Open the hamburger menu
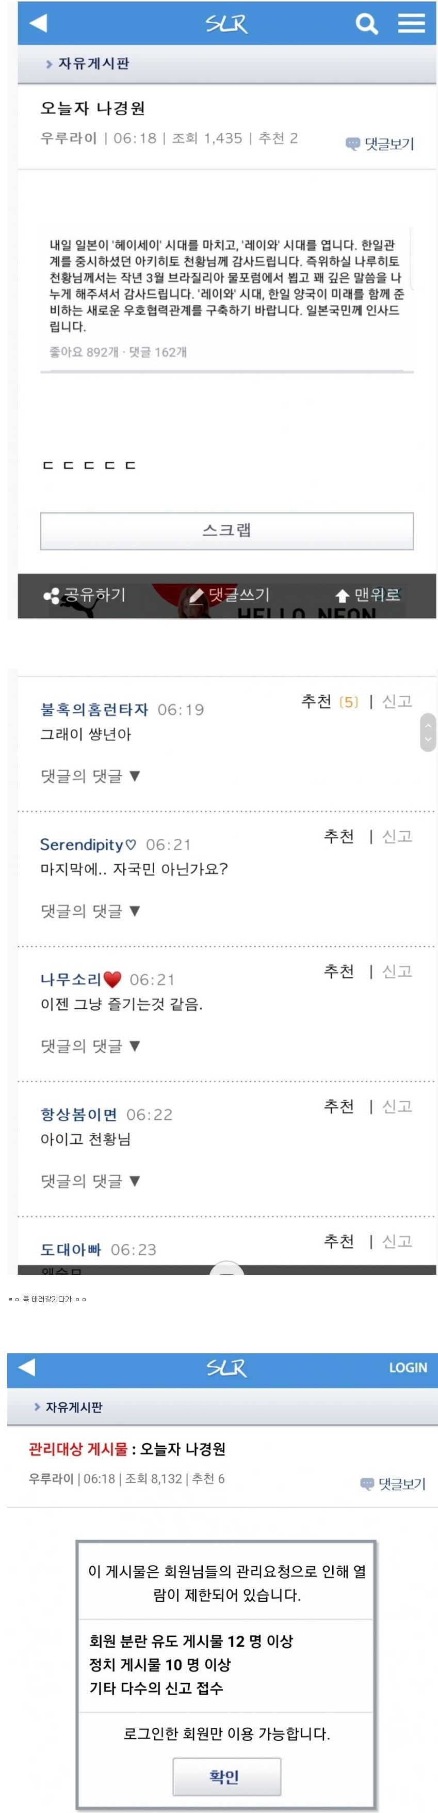Viewport: 438px width, 1813px height. tap(411, 23)
